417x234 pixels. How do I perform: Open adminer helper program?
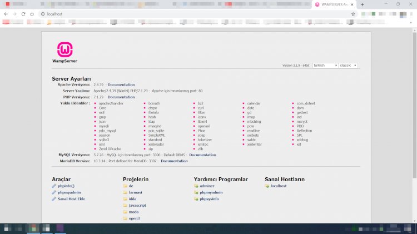tap(207, 186)
